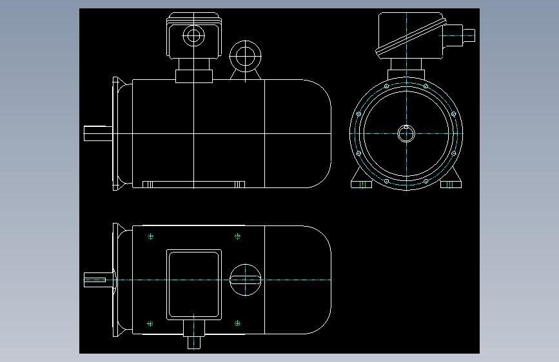Select the rectangular terminal box in top view
The image size is (559, 362).
coord(194,284)
